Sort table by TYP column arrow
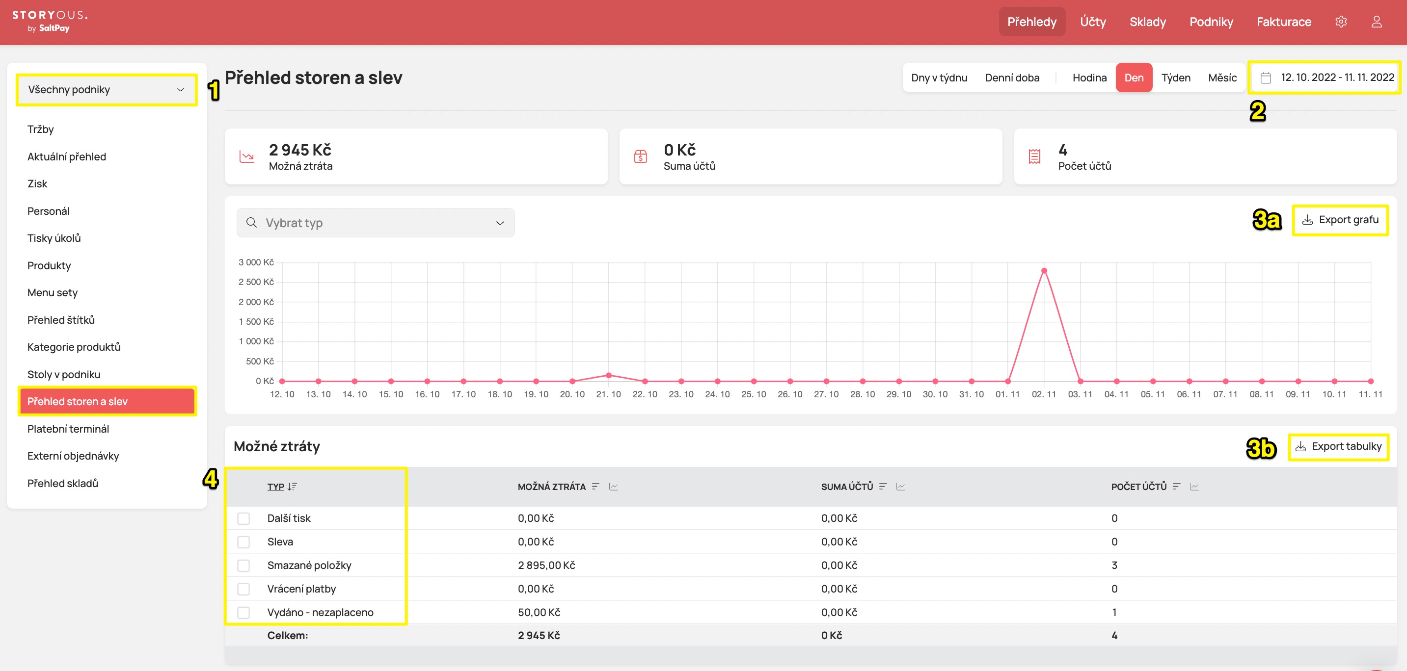 (x=292, y=487)
